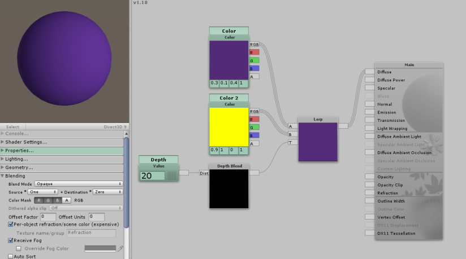Click the Main node's Specular input connector
Screen dimensions: 466x259
(x=370, y=88)
